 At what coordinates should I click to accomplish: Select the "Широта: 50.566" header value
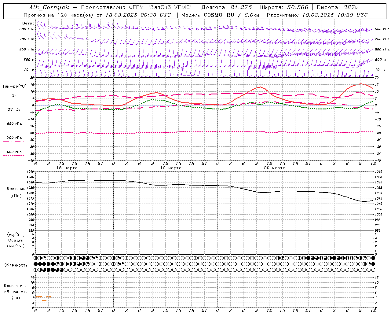(284, 7)
